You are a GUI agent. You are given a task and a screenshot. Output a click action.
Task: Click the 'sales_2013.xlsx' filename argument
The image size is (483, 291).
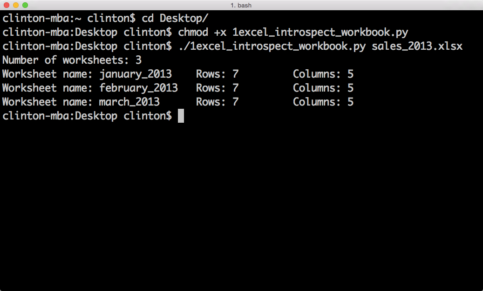pyautogui.click(x=417, y=46)
